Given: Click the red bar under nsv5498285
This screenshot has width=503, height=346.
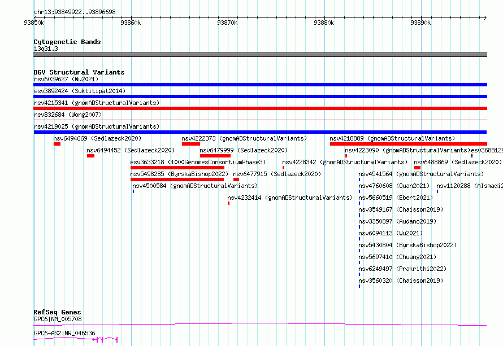Looking at the screenshot, I should point(177,179).
